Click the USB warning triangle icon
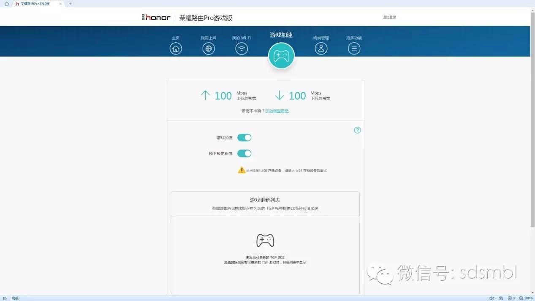 242,170
